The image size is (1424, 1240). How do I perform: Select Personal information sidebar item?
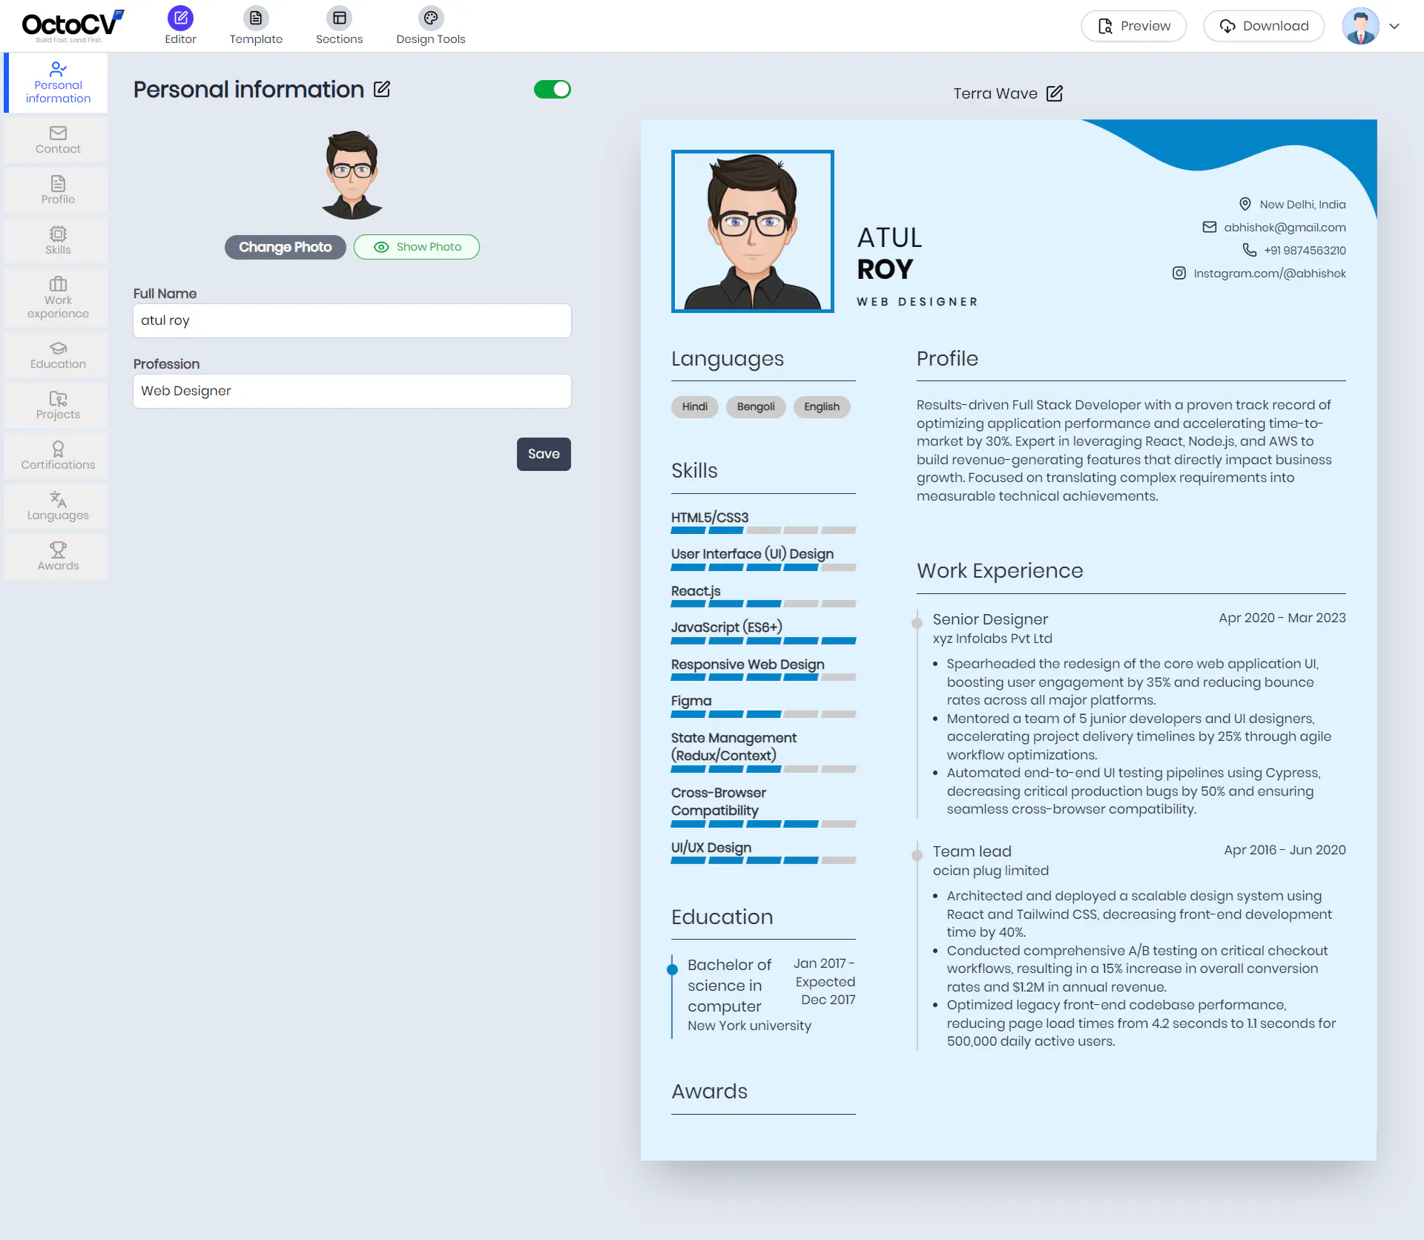[58, 83]
